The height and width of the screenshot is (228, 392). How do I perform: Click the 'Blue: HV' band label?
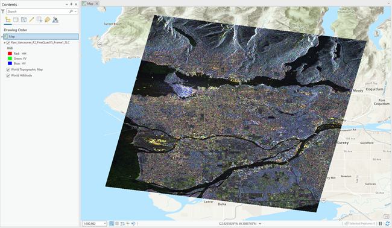point(20,63)
